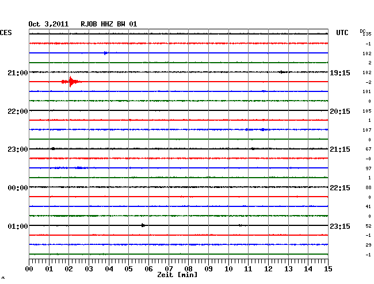Click minute tick label 15 on axis
Image resolution: width=374 pixels, height=284 pixels.
click(x=328, y=269)
